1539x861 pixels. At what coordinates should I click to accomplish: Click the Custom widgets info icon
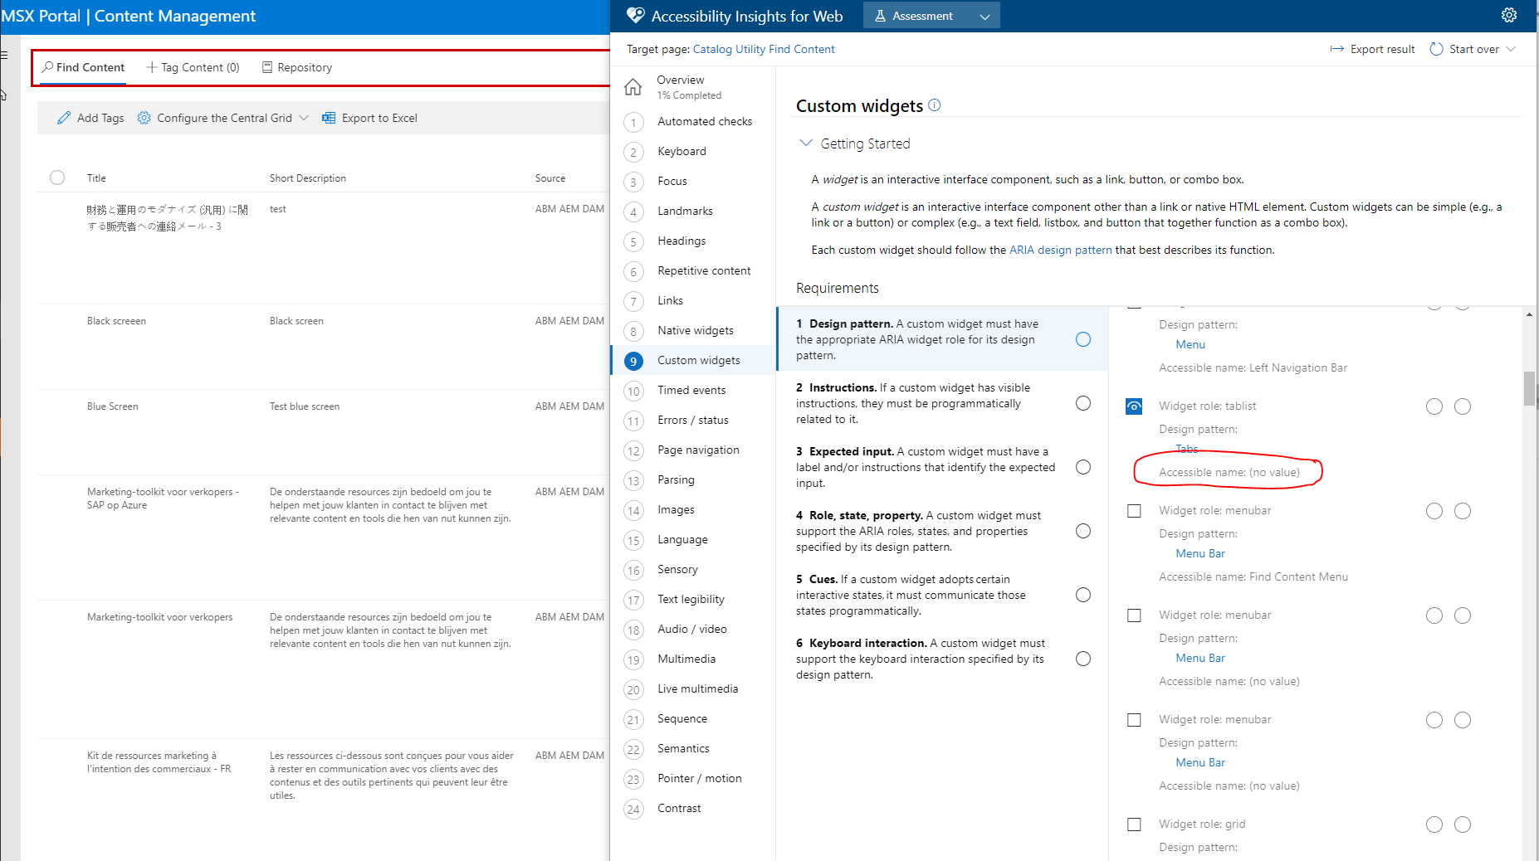coord(935,105)
